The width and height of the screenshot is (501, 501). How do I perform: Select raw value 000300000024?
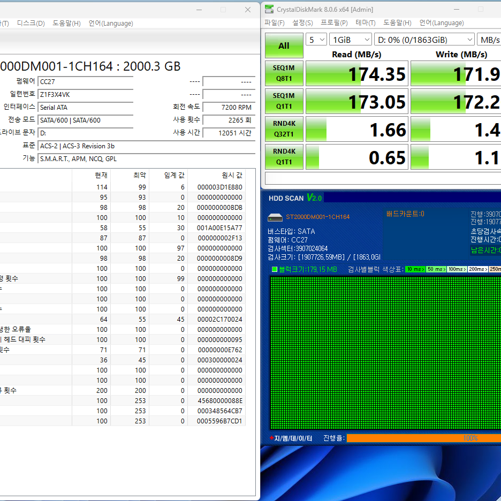pyautogui.click(x=219, y=360)
